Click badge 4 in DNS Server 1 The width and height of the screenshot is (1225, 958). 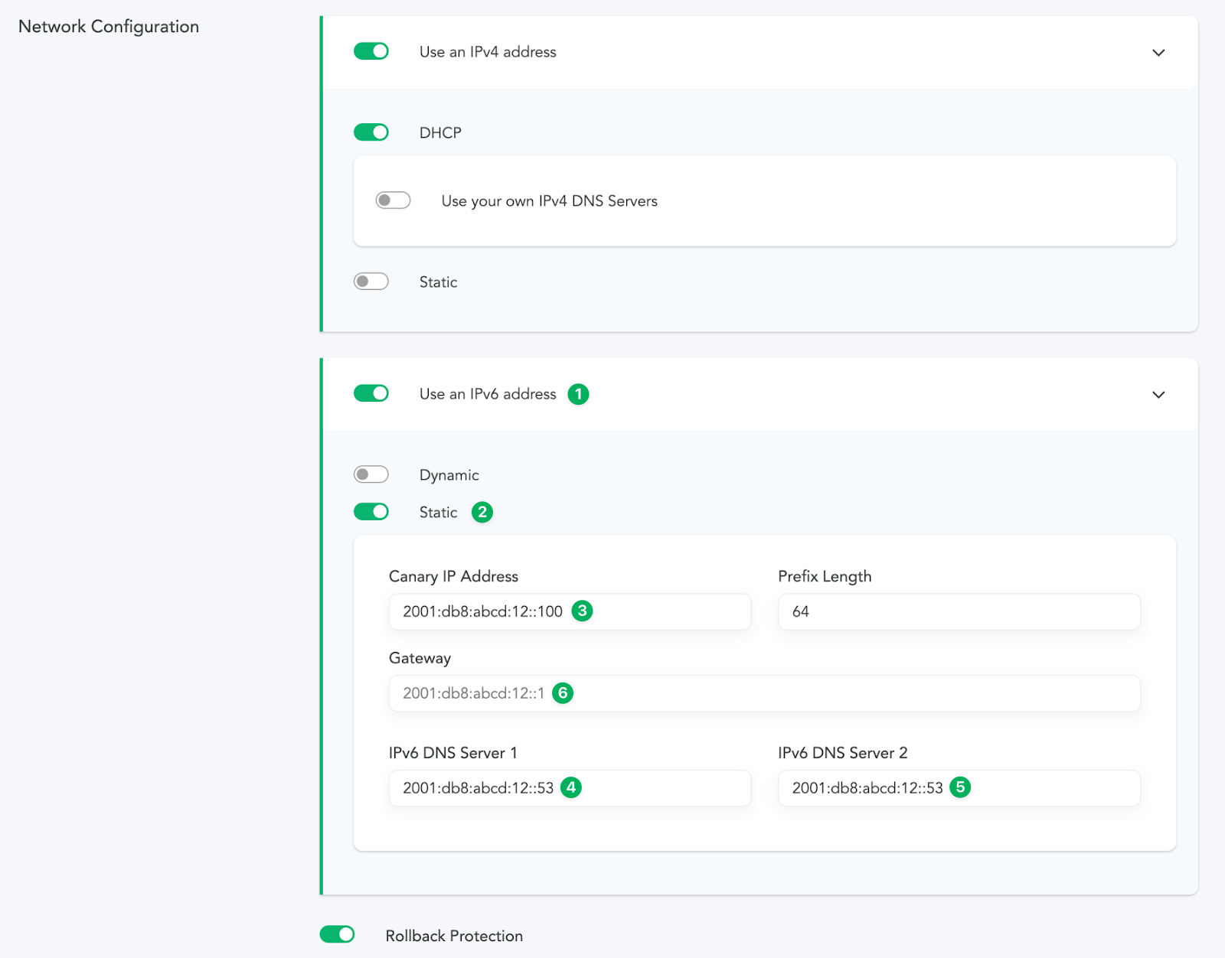570,787
